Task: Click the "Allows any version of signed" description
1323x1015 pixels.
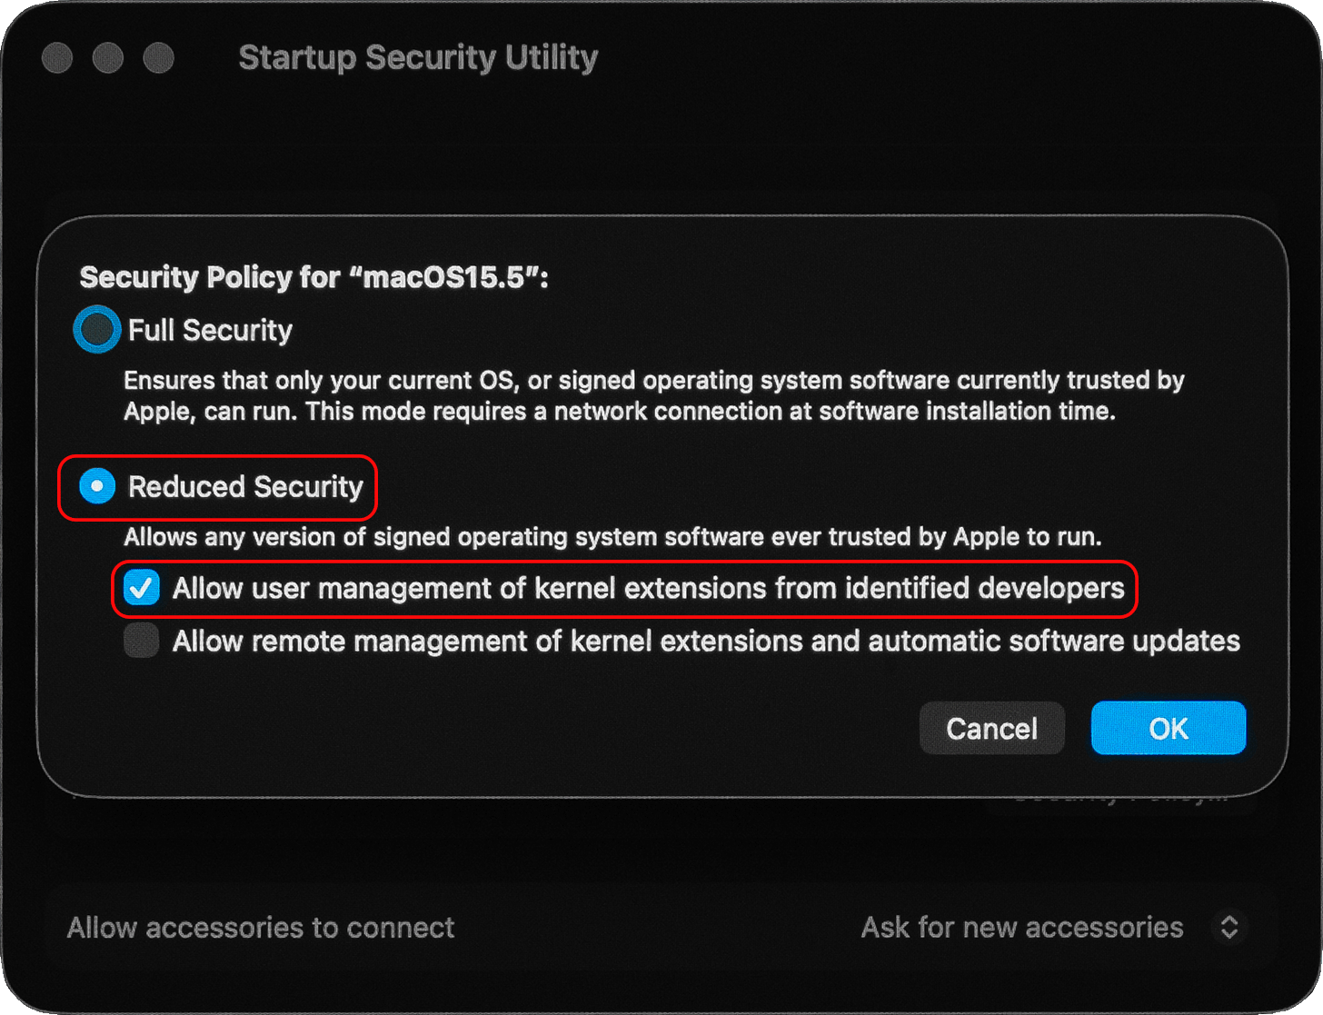Action: point(612,536)
